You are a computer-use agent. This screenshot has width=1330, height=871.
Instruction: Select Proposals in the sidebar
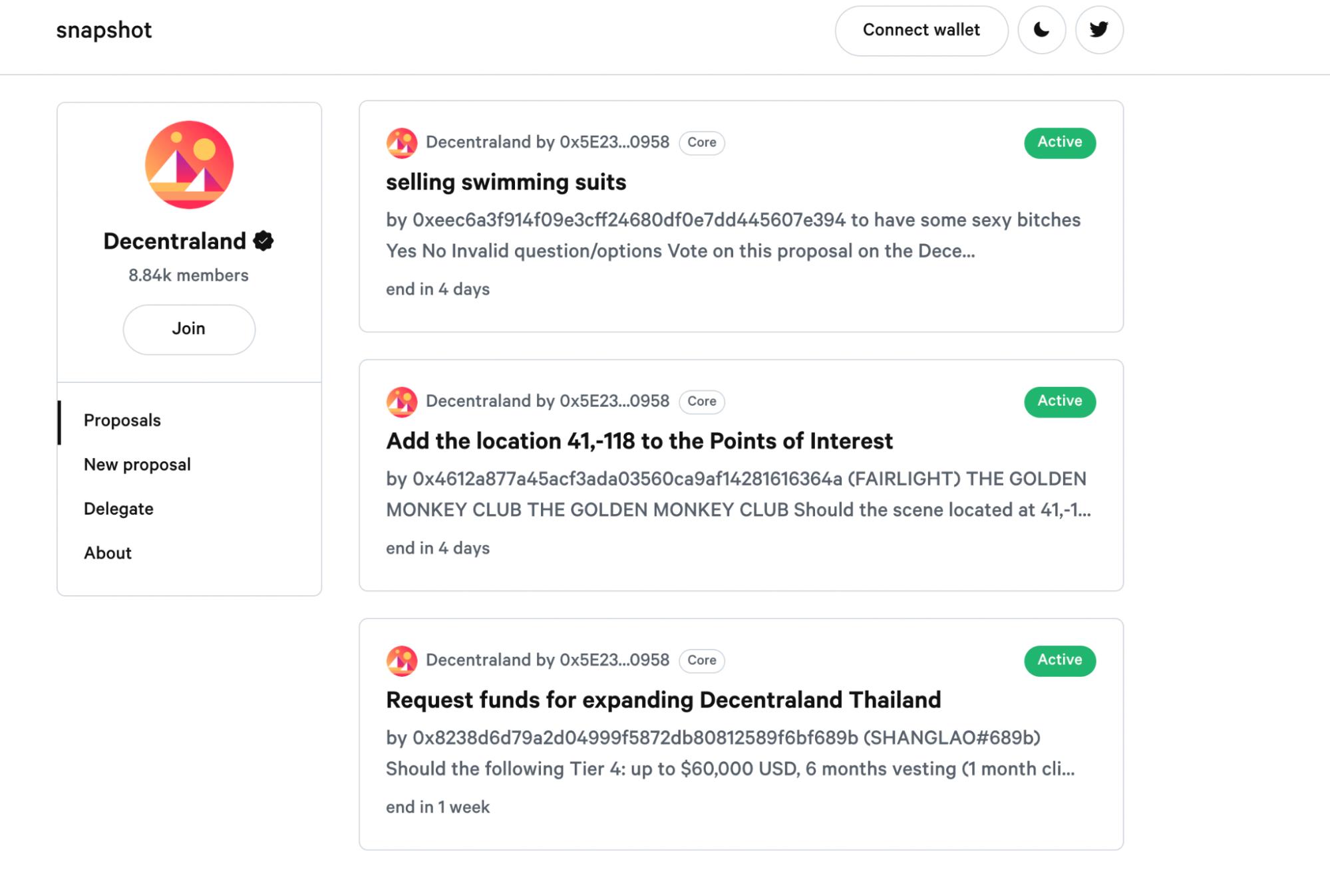[122, 420]
